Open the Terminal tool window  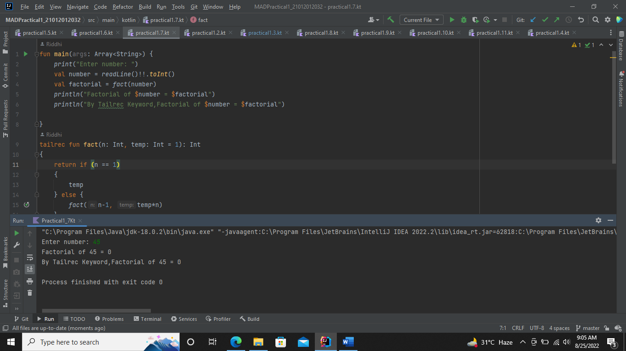click(x=148, y=319)
